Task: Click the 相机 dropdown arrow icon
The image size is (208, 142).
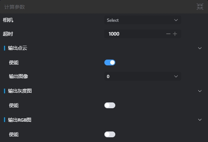Action: point(176,20)
